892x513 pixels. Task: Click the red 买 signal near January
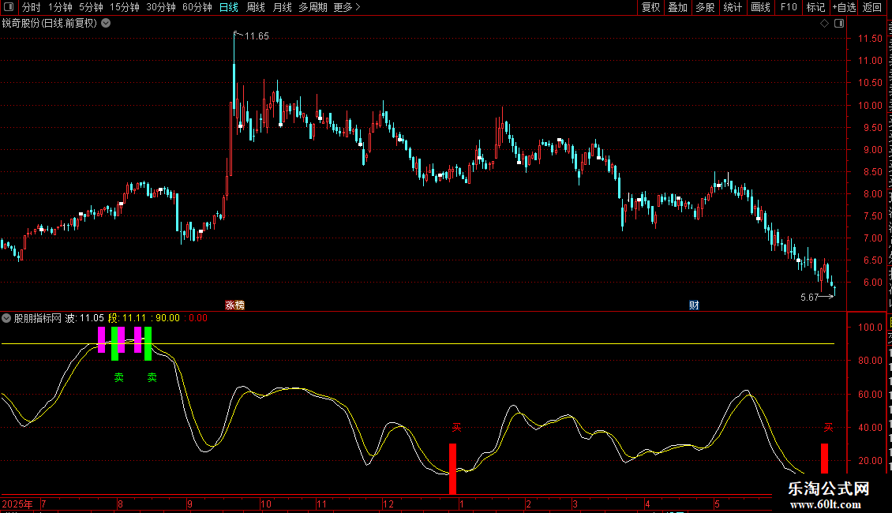tap(457, 427)
